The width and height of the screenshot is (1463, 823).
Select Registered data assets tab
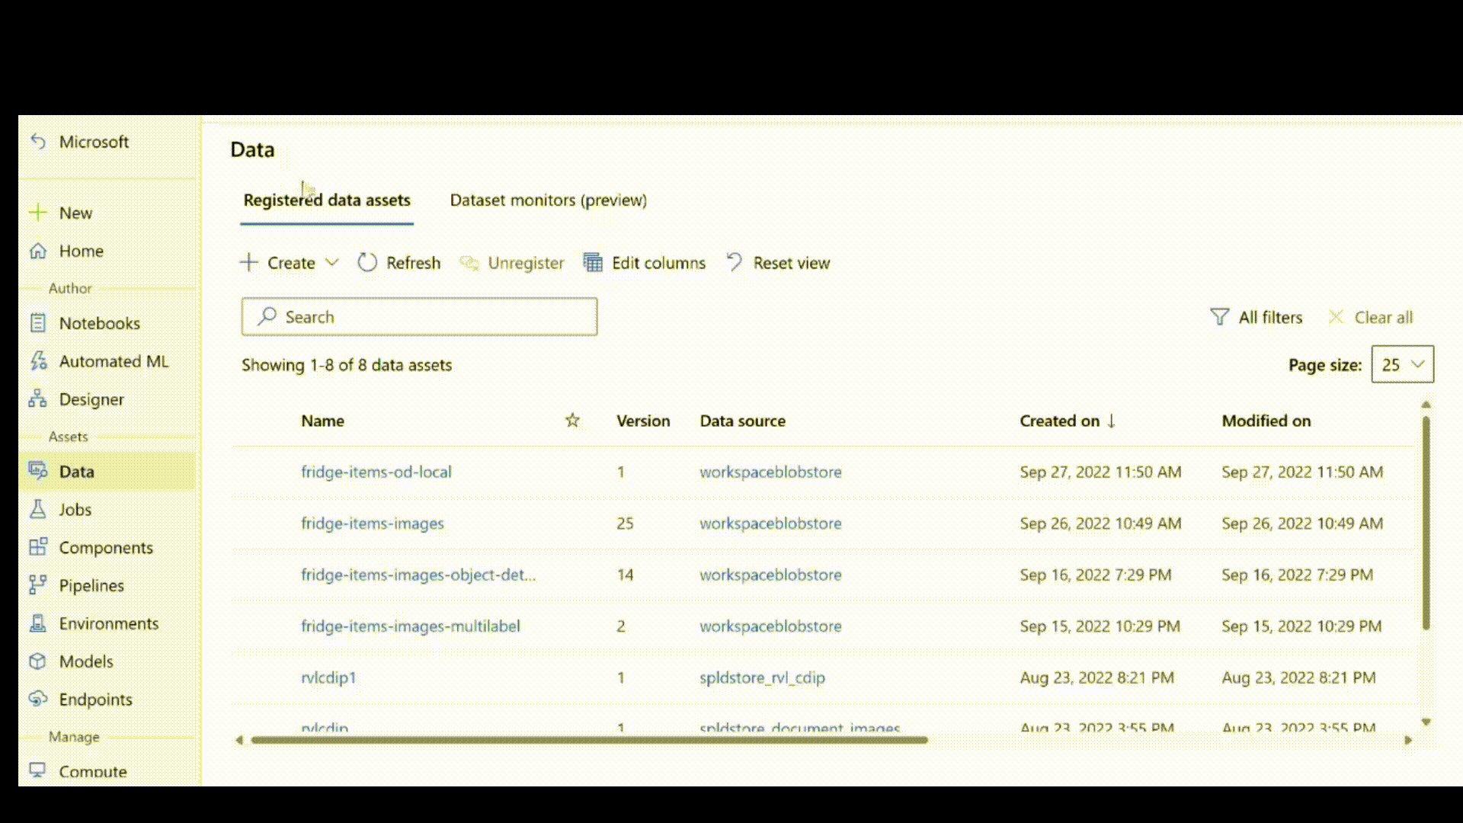(x=327, y=200)
